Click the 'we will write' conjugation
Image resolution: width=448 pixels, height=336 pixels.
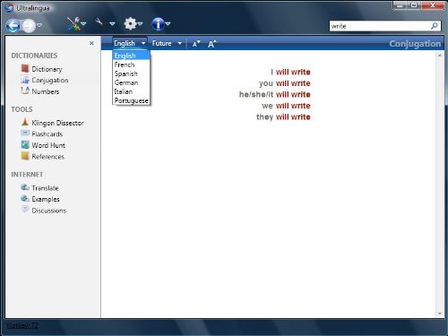286,106
